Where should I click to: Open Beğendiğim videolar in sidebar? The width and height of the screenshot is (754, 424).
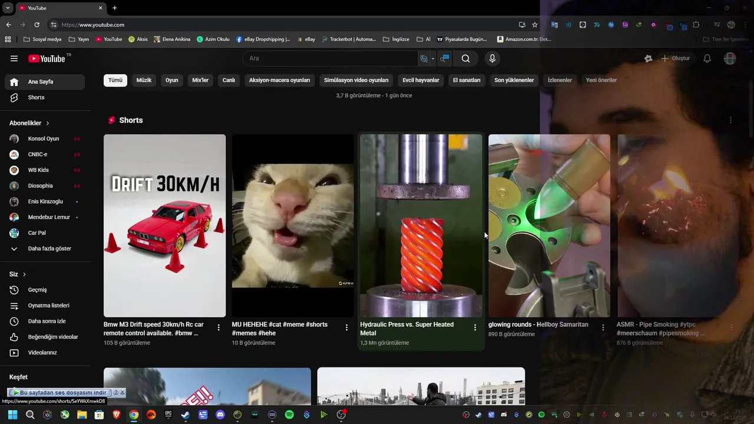point(45,337)
